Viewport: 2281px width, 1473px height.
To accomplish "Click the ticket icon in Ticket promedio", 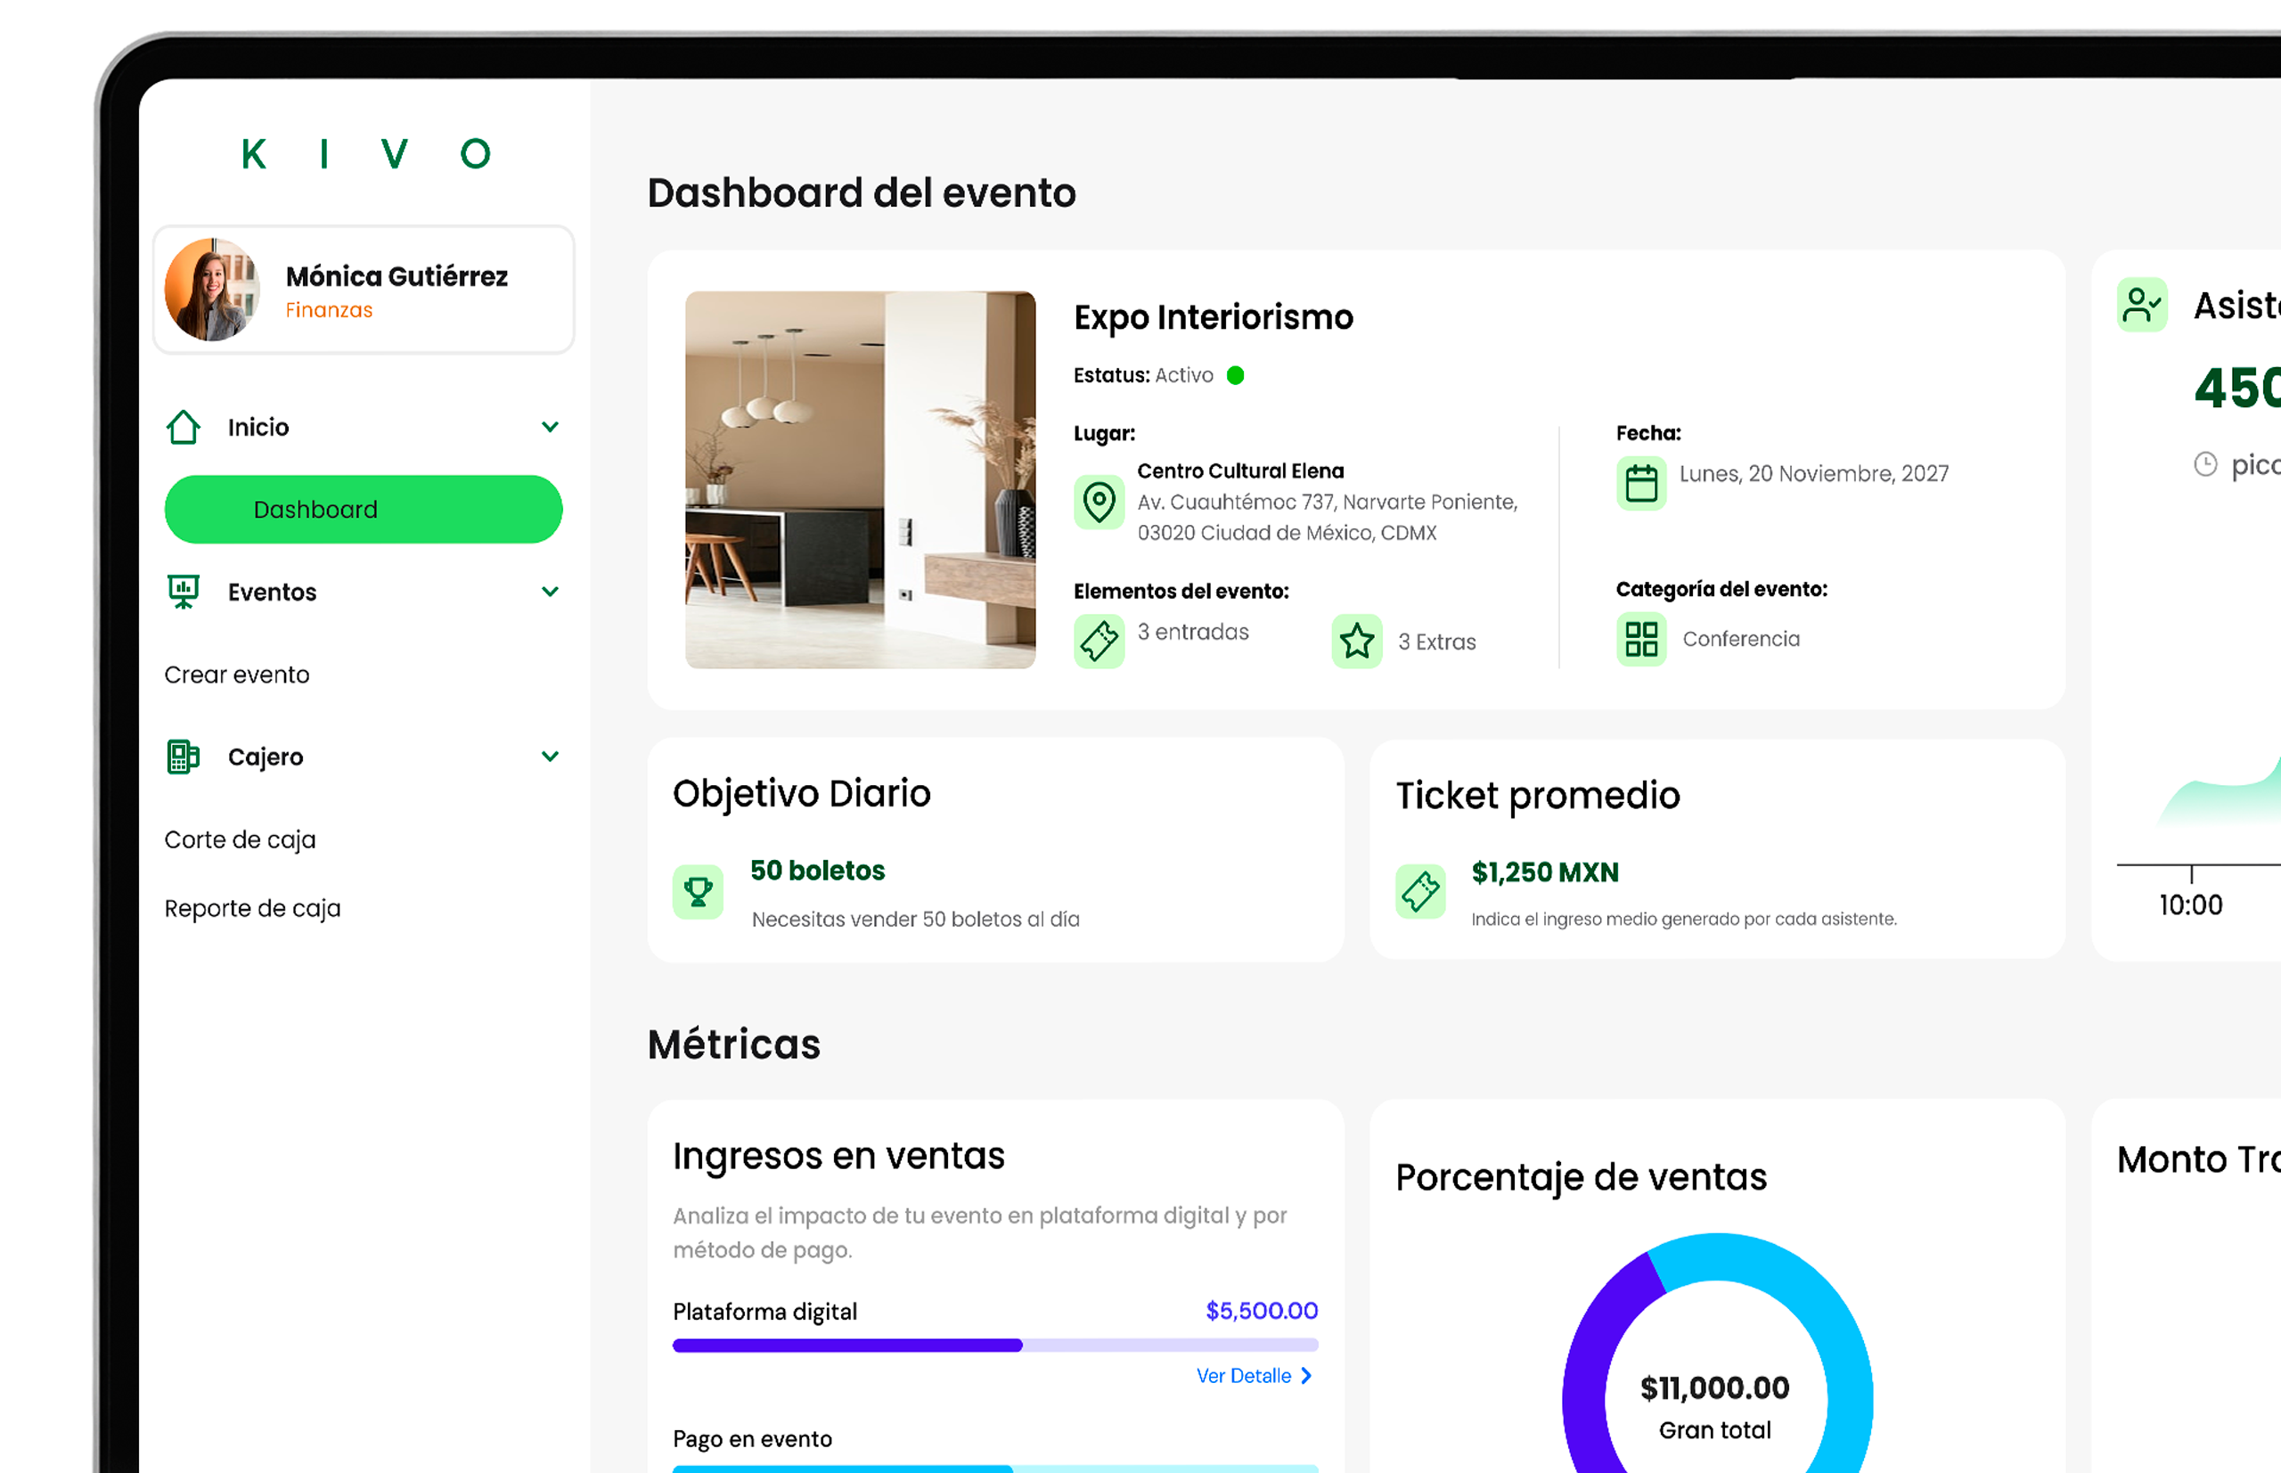I will [1421, 891].
